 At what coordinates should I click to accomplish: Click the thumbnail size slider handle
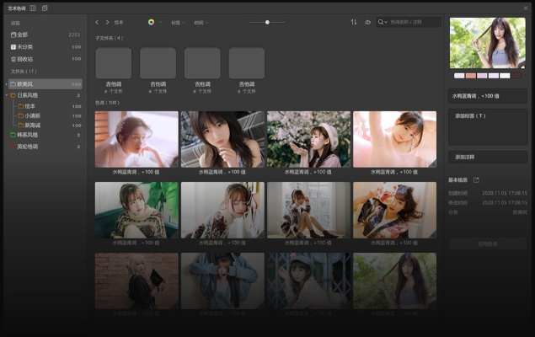pos(267,22)
